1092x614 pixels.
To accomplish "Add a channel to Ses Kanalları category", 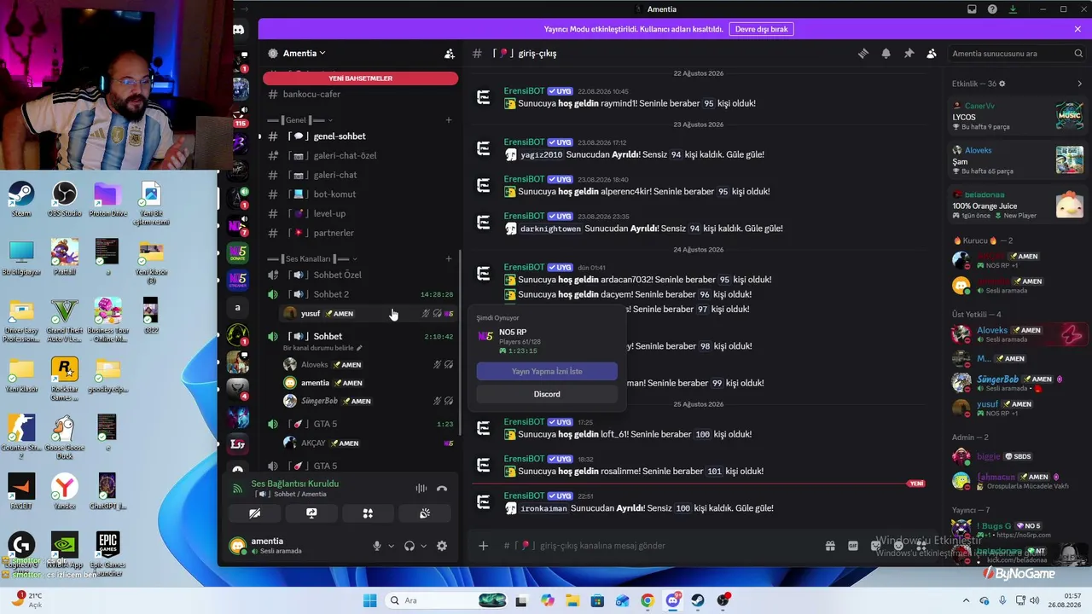I will [x=449, y=258].
